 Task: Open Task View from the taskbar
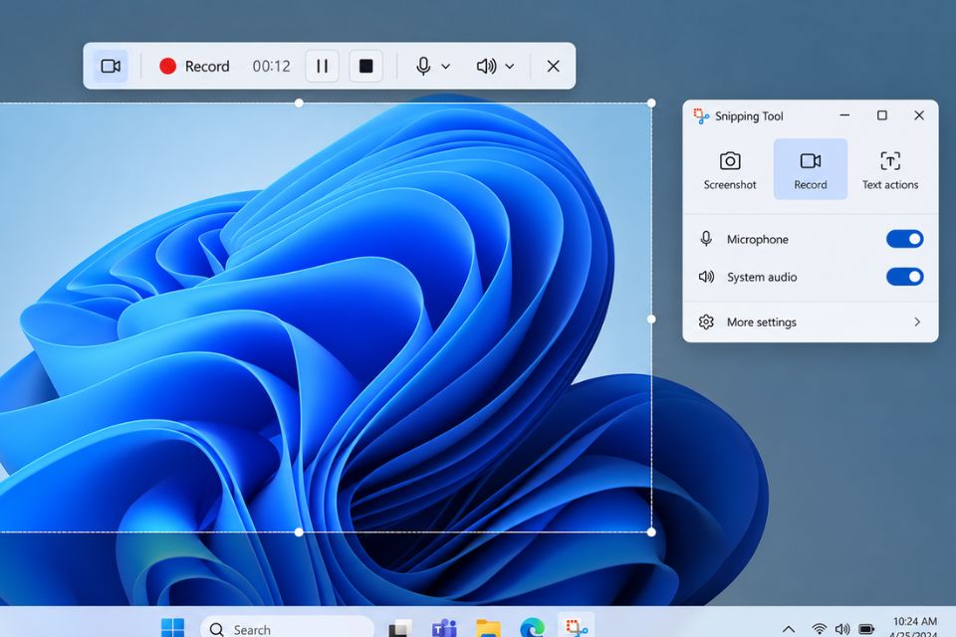400,628
